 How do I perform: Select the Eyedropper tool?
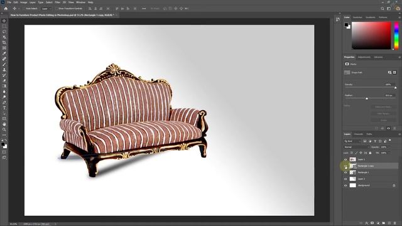[x=4, y=53]
